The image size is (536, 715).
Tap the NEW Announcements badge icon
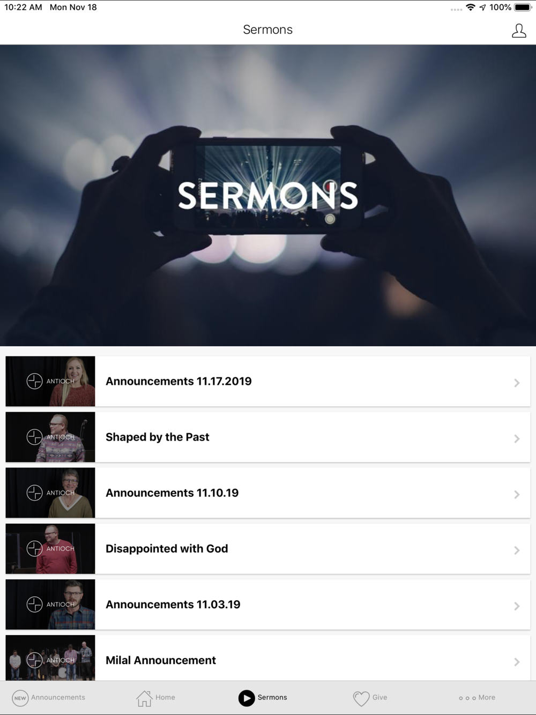20,698
